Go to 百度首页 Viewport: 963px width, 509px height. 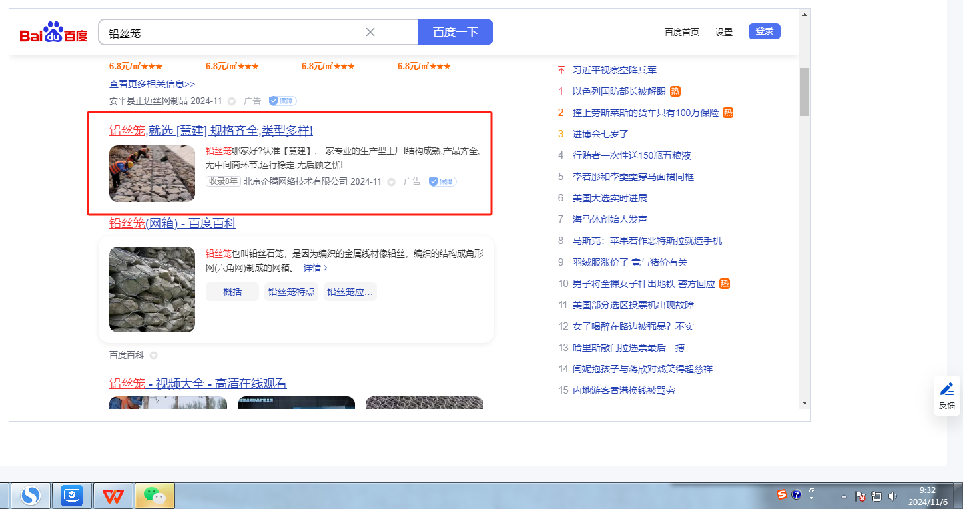pos(682,32)
